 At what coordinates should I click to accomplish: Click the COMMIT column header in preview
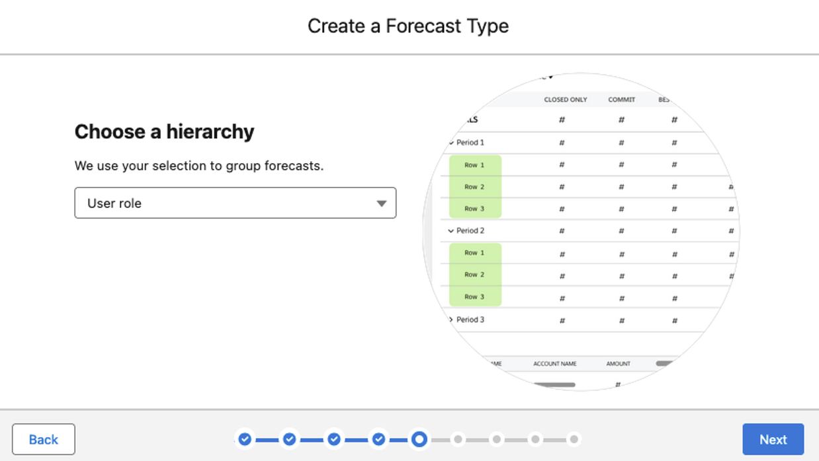[622, 100]
